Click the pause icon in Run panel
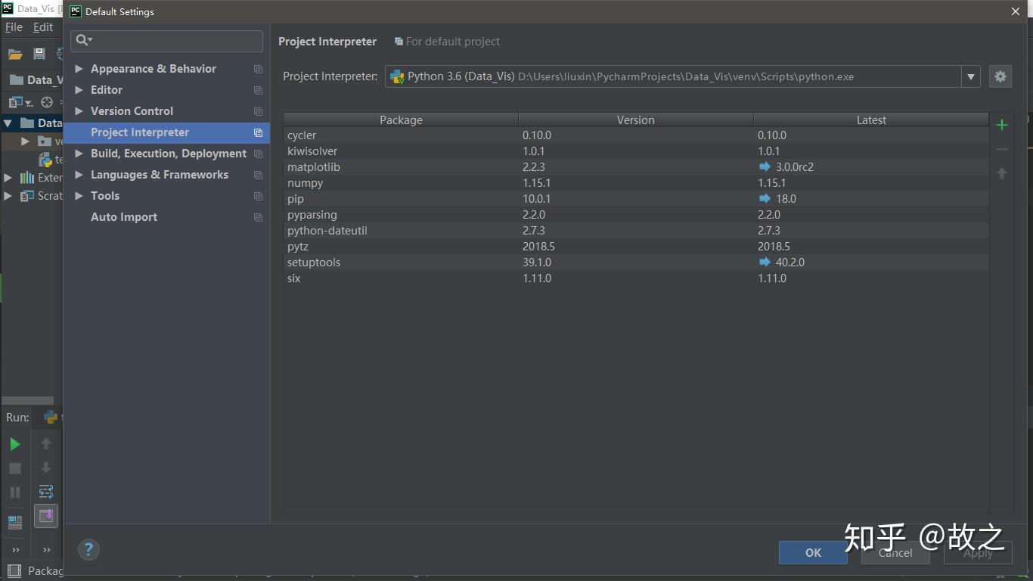The height and width of the screenshot is (581, 1033). [14, 492]
